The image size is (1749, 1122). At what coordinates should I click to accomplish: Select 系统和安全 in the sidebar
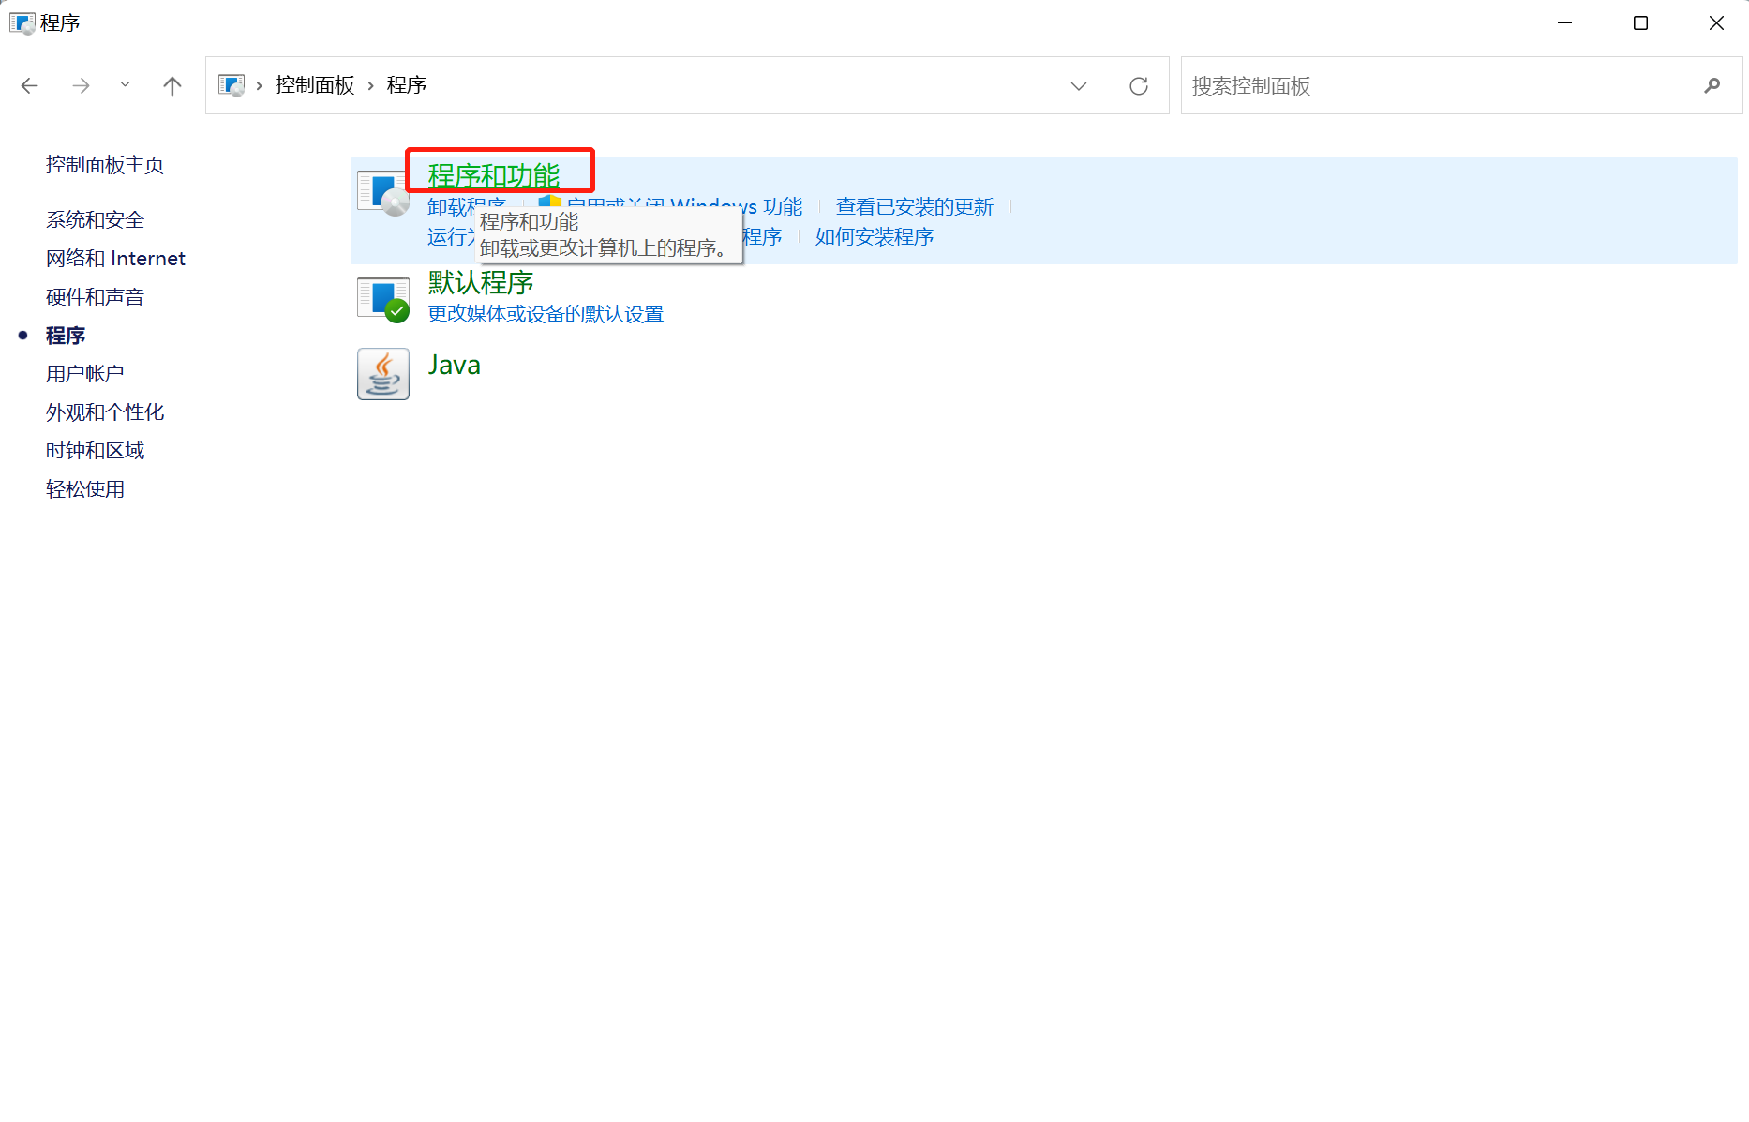(x=95, y=219)
